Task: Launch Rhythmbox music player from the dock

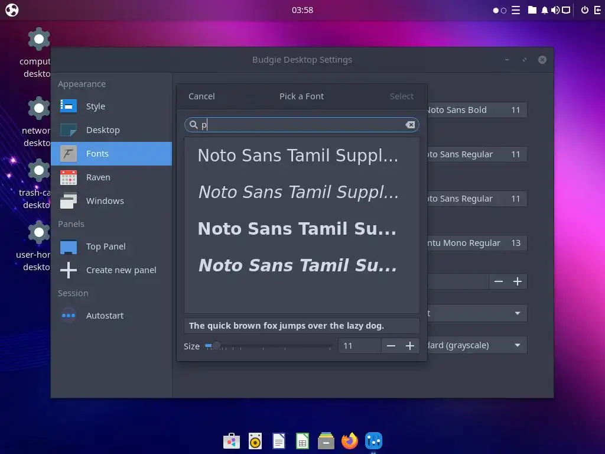Action: [255, 441]
